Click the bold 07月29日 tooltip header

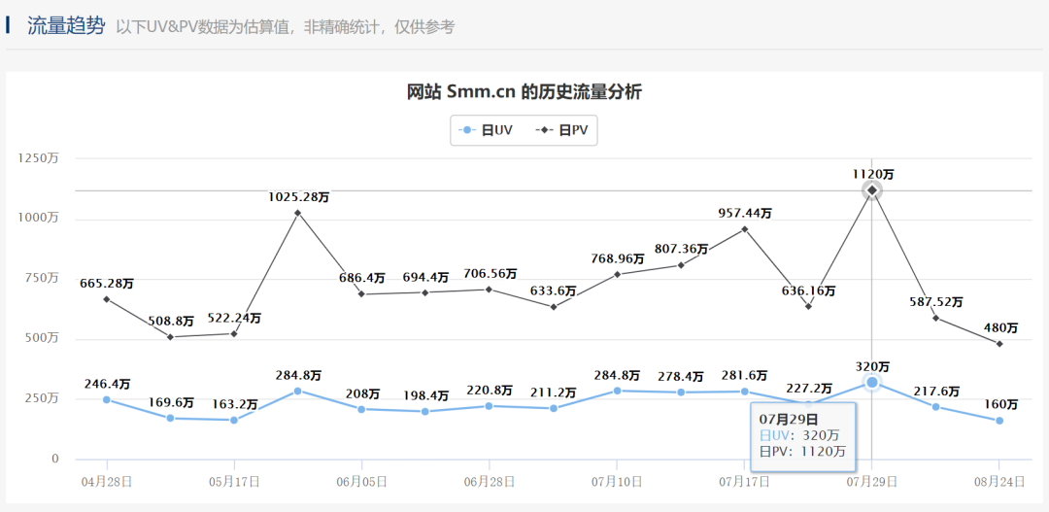click(x=788, y=420)
